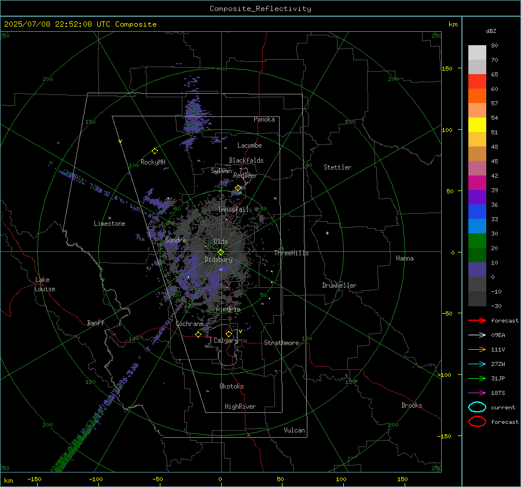The height and width of the screenshot is (487, 521).
Task: Click the Okotoks label
Action: pyautogui.click(x=232, y=386)
